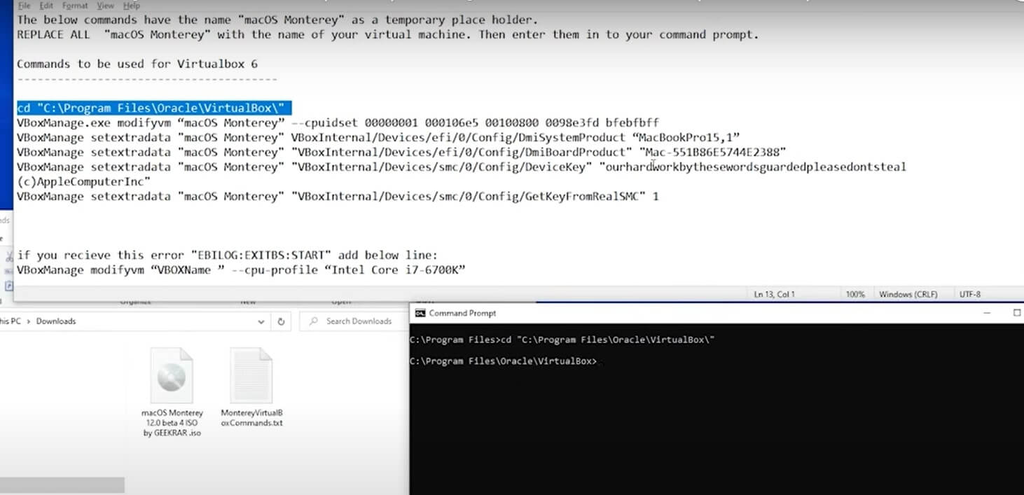Click the Search Downloads input field
This screenshot has width=1024, height=495.
(x=359, y=321)
